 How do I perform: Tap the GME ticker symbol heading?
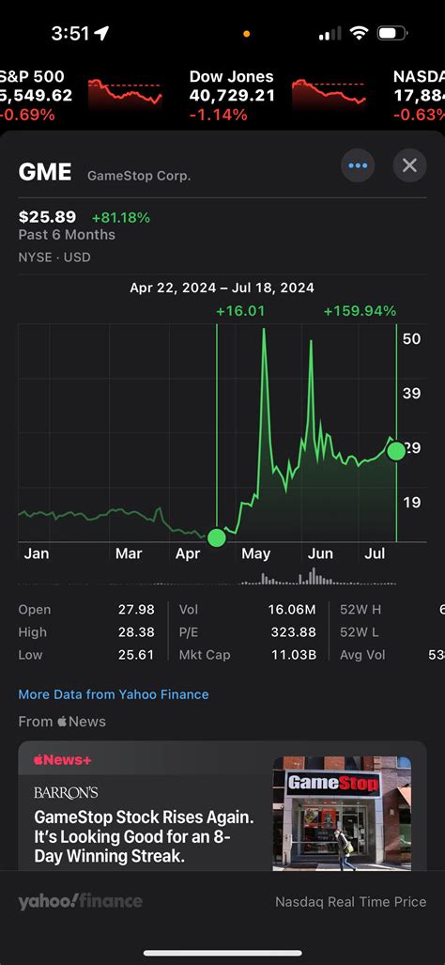tap(45, 172)
